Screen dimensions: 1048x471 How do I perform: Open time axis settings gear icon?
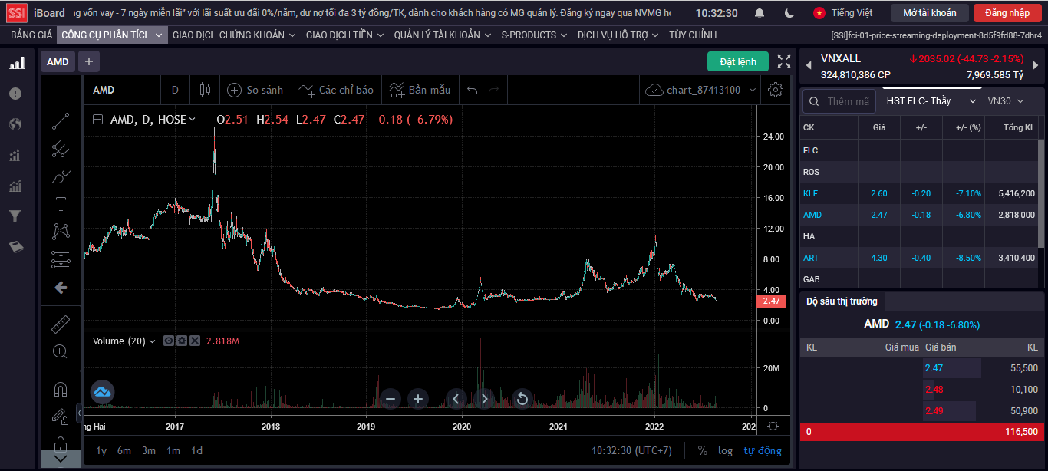click(x=773, y=427)
